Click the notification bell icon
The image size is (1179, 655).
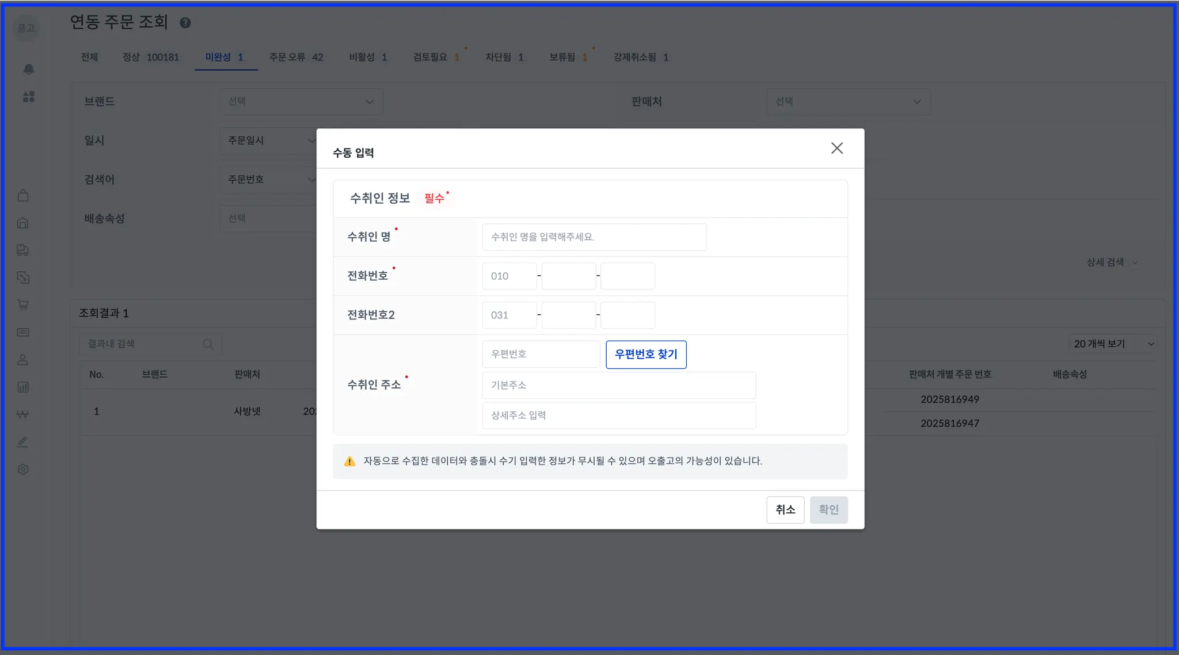click(x=28, y=70)
